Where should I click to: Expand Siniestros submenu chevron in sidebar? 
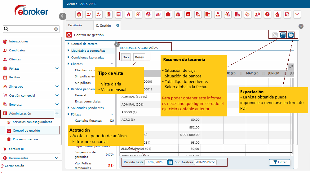(57, 86)
